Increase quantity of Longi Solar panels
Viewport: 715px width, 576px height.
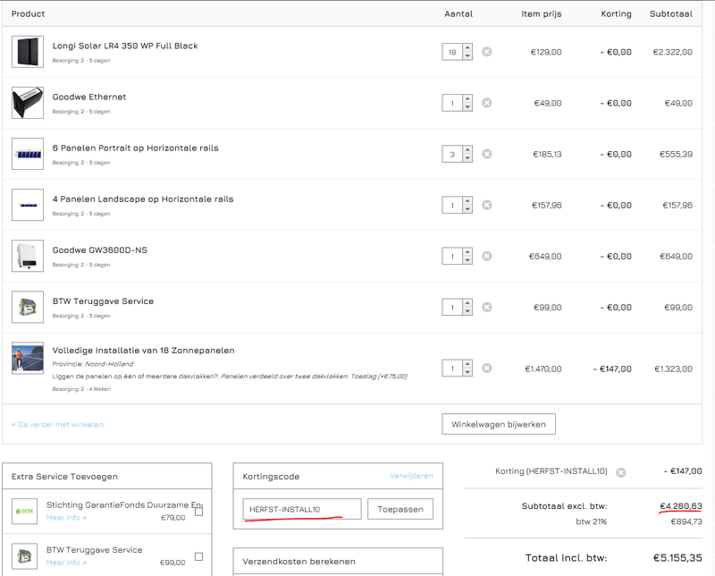467,47
